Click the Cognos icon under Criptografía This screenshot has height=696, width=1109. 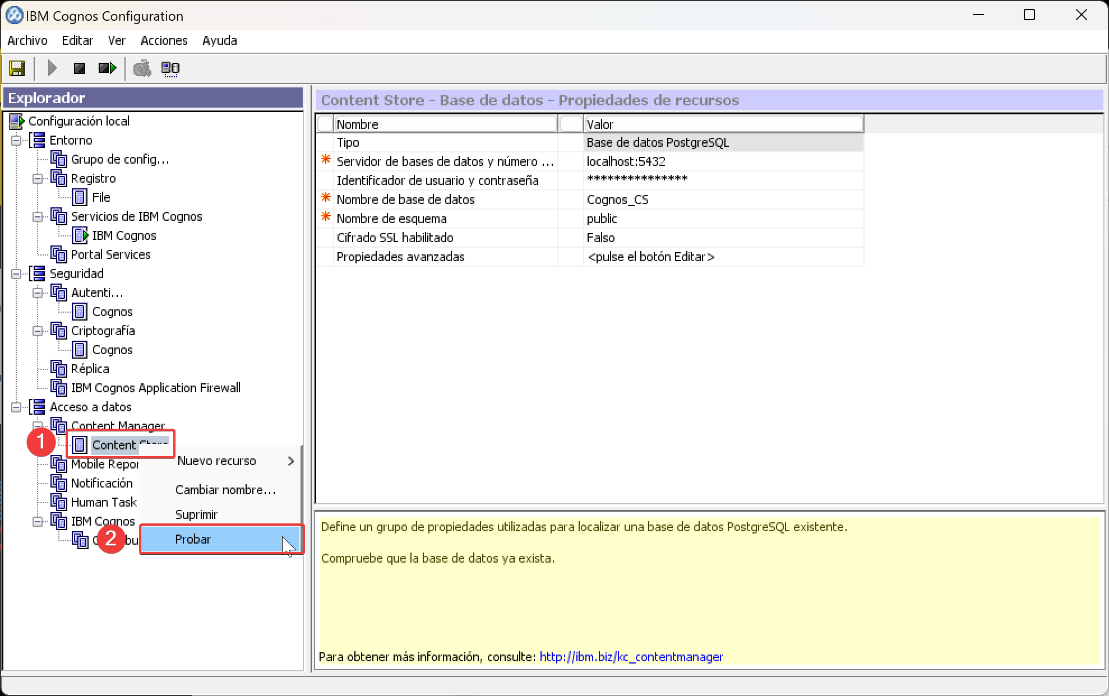coord(80,350)
